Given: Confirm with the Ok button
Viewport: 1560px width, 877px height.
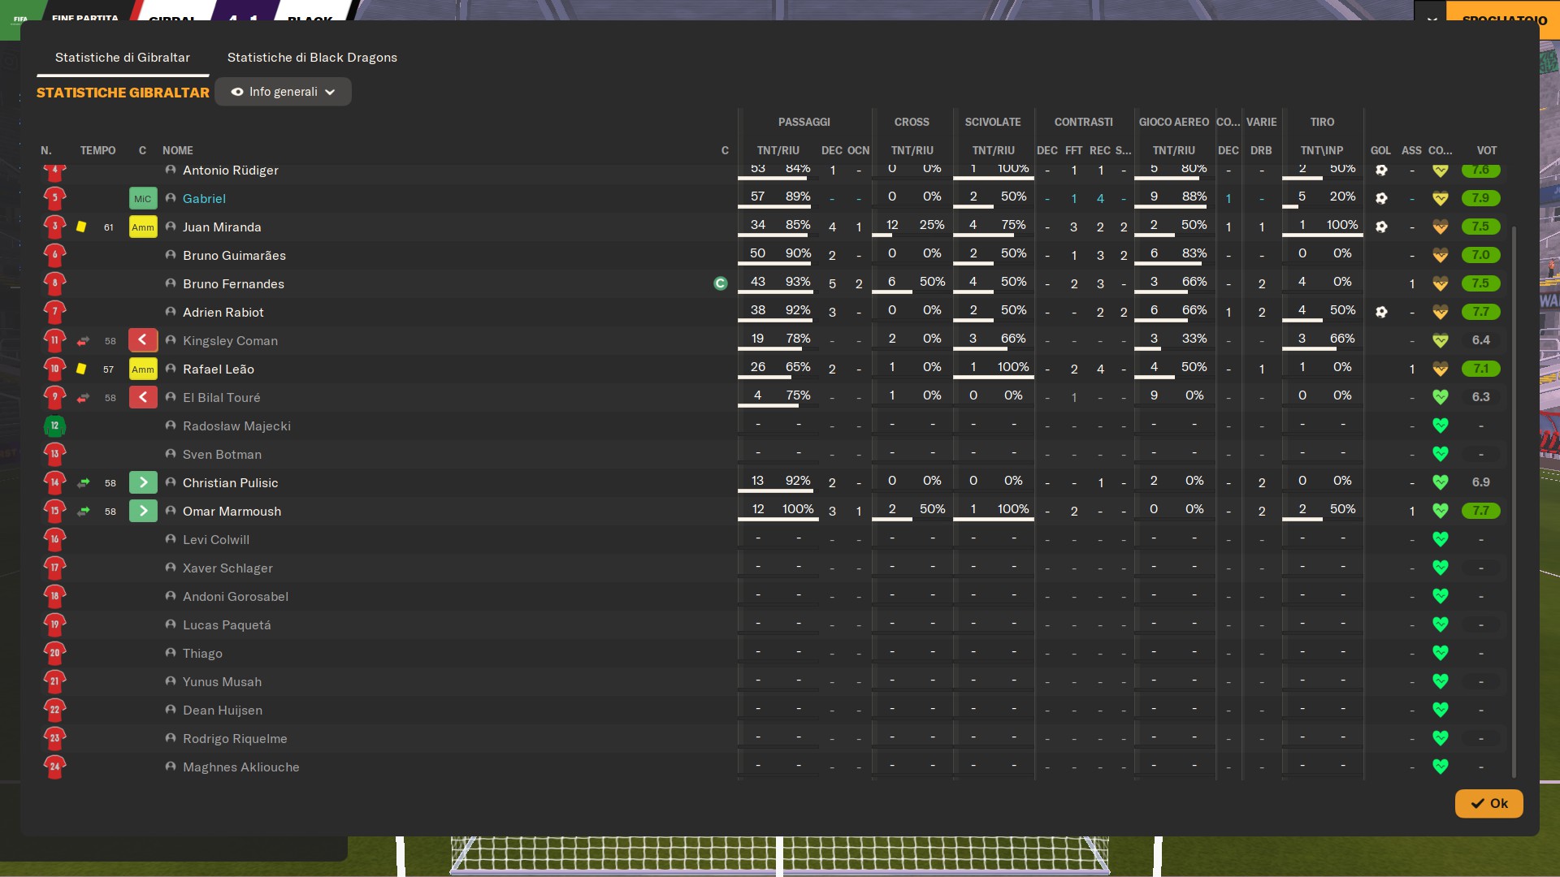Looking at the screenshot, I should pos(1488,803).
